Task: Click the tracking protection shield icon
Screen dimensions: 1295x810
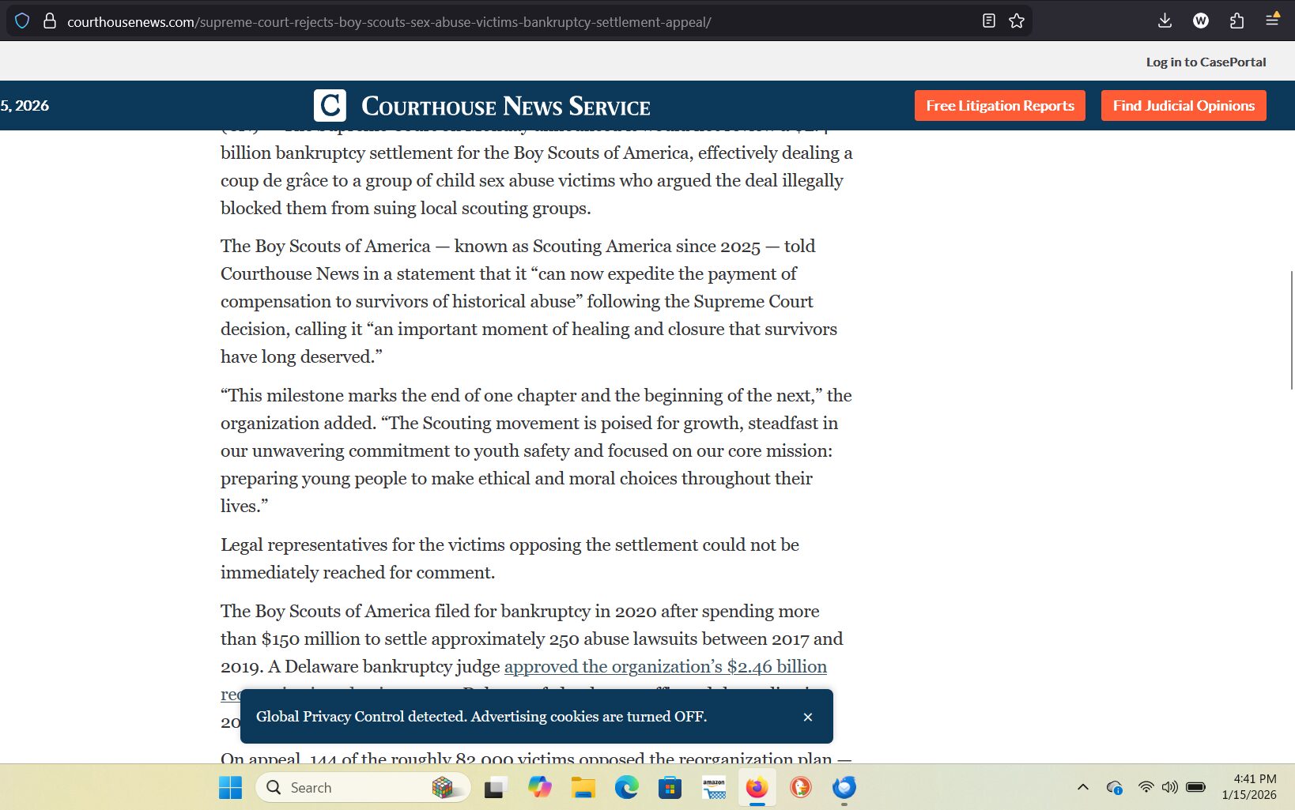Action: [22, 21]
